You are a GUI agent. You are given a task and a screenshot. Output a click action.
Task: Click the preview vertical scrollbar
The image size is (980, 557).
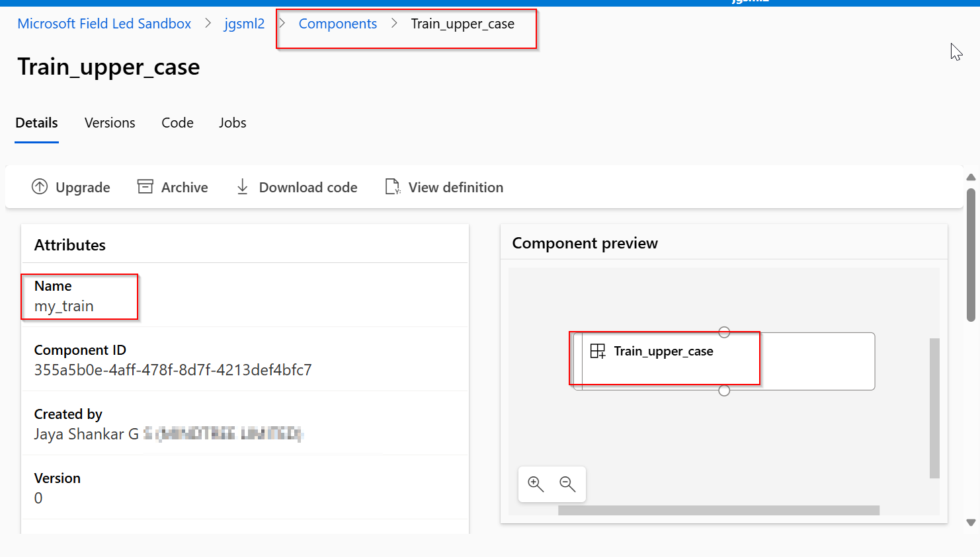click(x=934, y=408)
